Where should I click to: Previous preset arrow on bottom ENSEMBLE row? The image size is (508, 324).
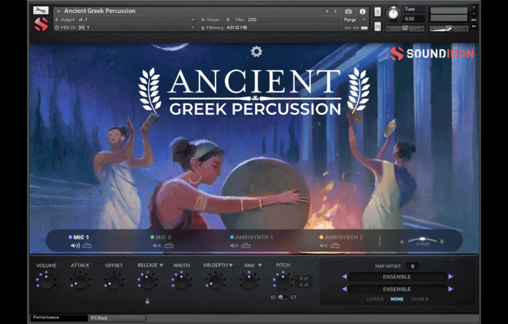(344, 289)
